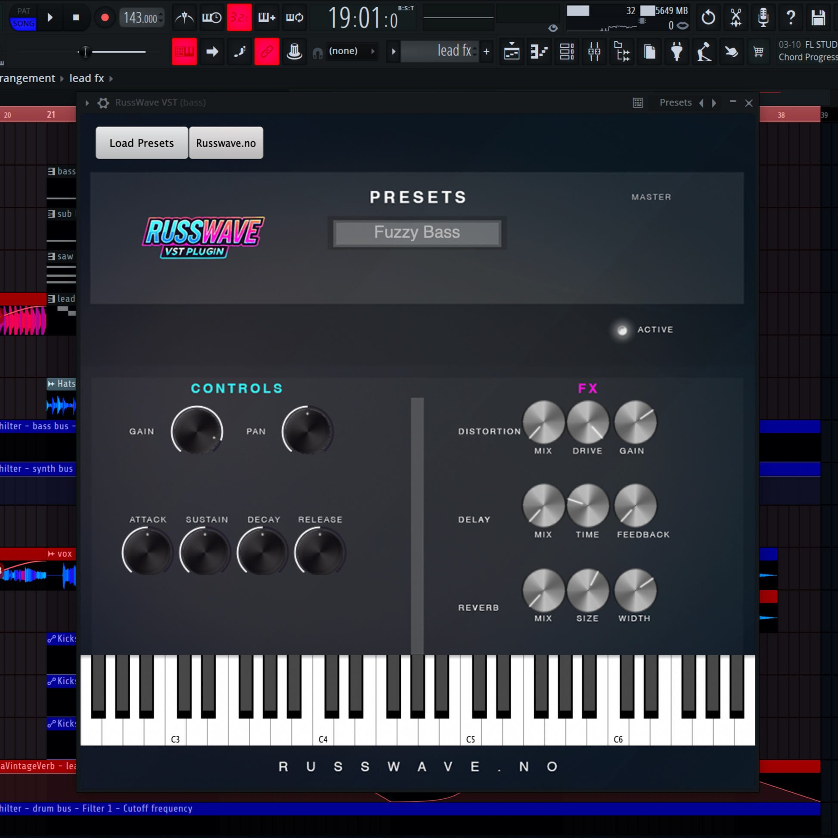The height and width of the screenshot is (838, 838).
Task: Click the Distortion DRIVE knob
Action: (x=588, y=422)
